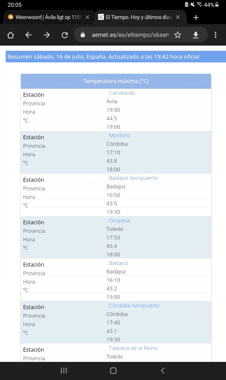Open a new browser tab

[196, 17]
